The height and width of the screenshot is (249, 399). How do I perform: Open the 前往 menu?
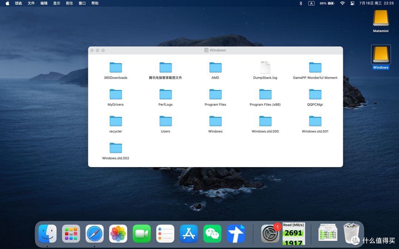[69, 3]
